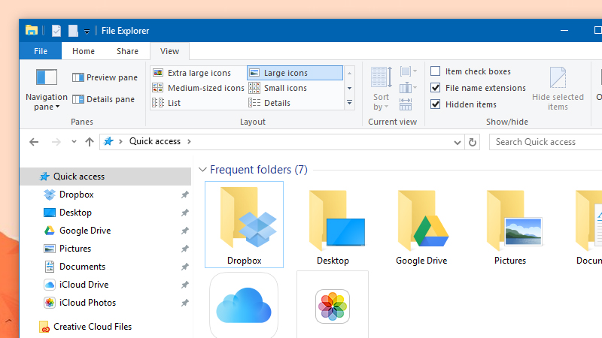Click Hide selected items button

[558, 89]
